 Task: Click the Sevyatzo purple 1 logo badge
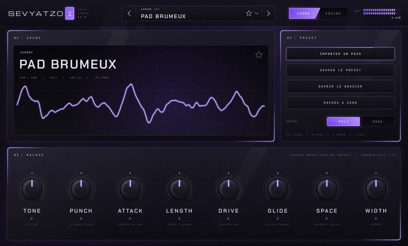coord(70,13)
